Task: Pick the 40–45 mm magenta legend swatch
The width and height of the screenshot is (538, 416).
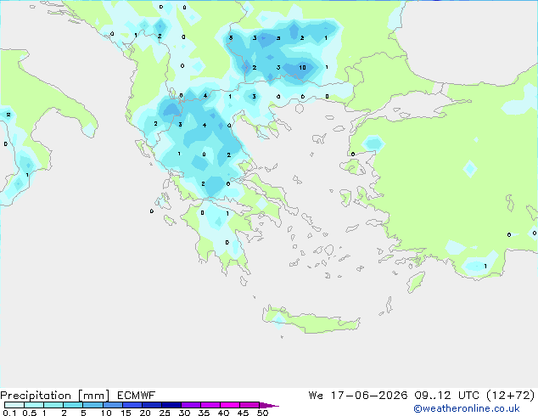Action: tap(230, 405)
